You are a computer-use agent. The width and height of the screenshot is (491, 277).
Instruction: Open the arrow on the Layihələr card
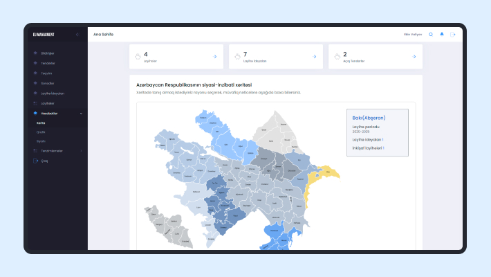point(215,57)
